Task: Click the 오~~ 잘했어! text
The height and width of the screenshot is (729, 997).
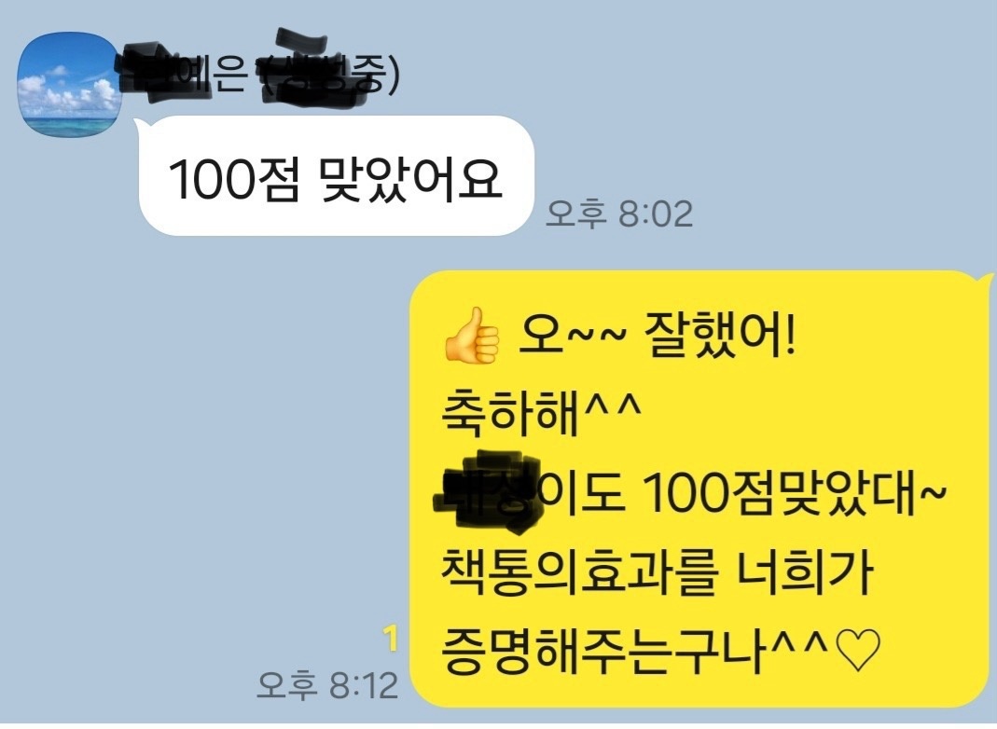Action: 657,337
